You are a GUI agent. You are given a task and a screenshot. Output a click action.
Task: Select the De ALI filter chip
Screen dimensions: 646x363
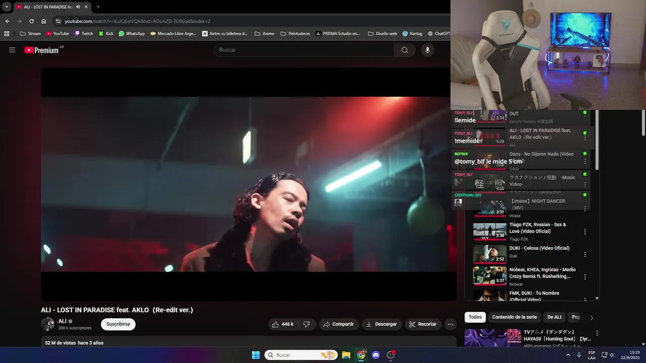[554, 317]
